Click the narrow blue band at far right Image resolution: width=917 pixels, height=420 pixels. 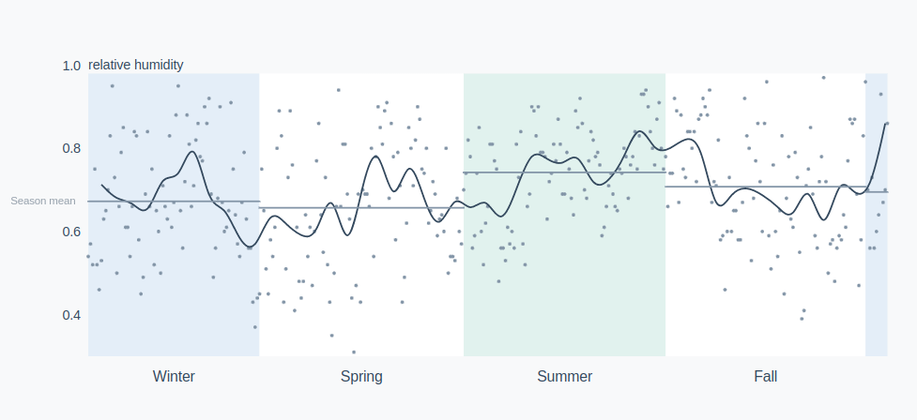tap(876, 281)
